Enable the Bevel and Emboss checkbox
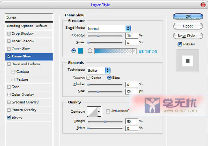Image resolution: width=208 pixels, height=146 pixels. click(9, 64)
